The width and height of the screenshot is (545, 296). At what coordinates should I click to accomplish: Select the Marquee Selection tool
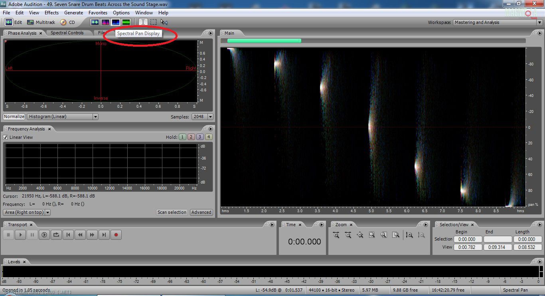tap(153, 22)
